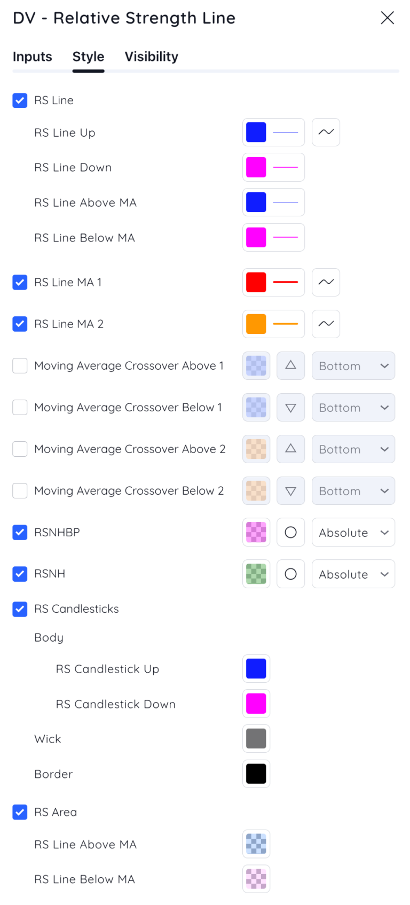Viewport: 410px width, 905px height.
Task: Click triangle-up shape icon for Crossover Above 1
Action: [x=290, y=365]
